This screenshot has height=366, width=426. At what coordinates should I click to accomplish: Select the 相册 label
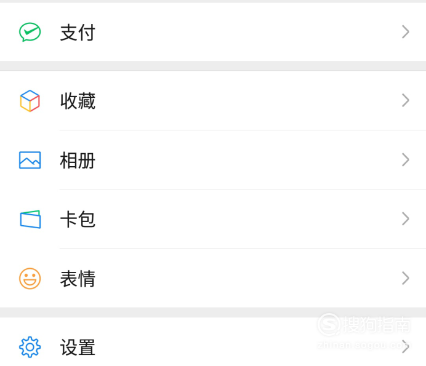pyautogui.click(x=78, y=160)
